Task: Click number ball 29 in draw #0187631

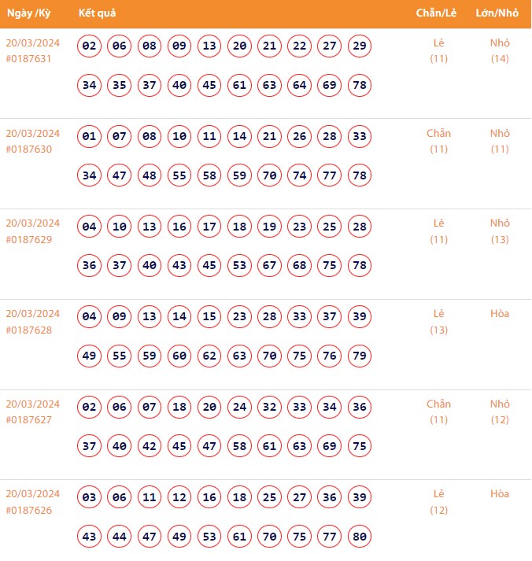Action: [360, 46]
